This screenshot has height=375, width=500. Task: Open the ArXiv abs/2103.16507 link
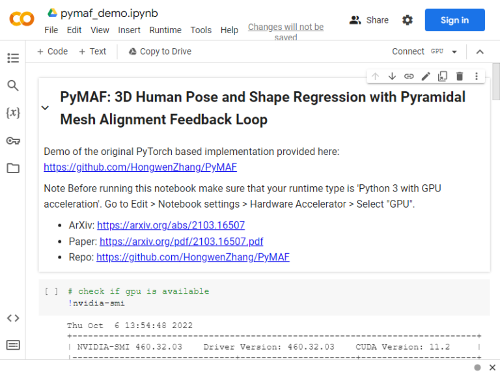tap(171, 225)
